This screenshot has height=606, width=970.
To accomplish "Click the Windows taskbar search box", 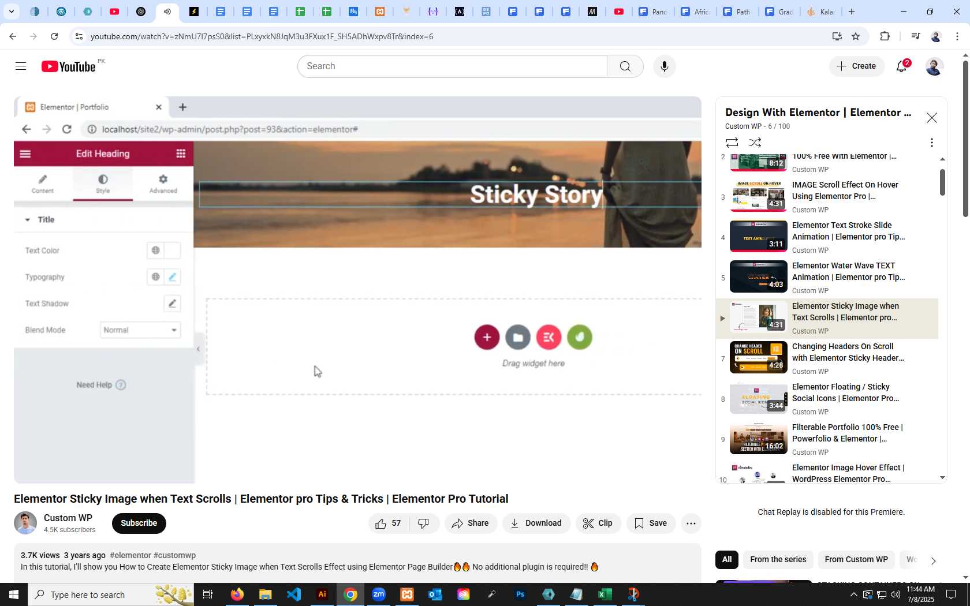I will click(111, 594).
